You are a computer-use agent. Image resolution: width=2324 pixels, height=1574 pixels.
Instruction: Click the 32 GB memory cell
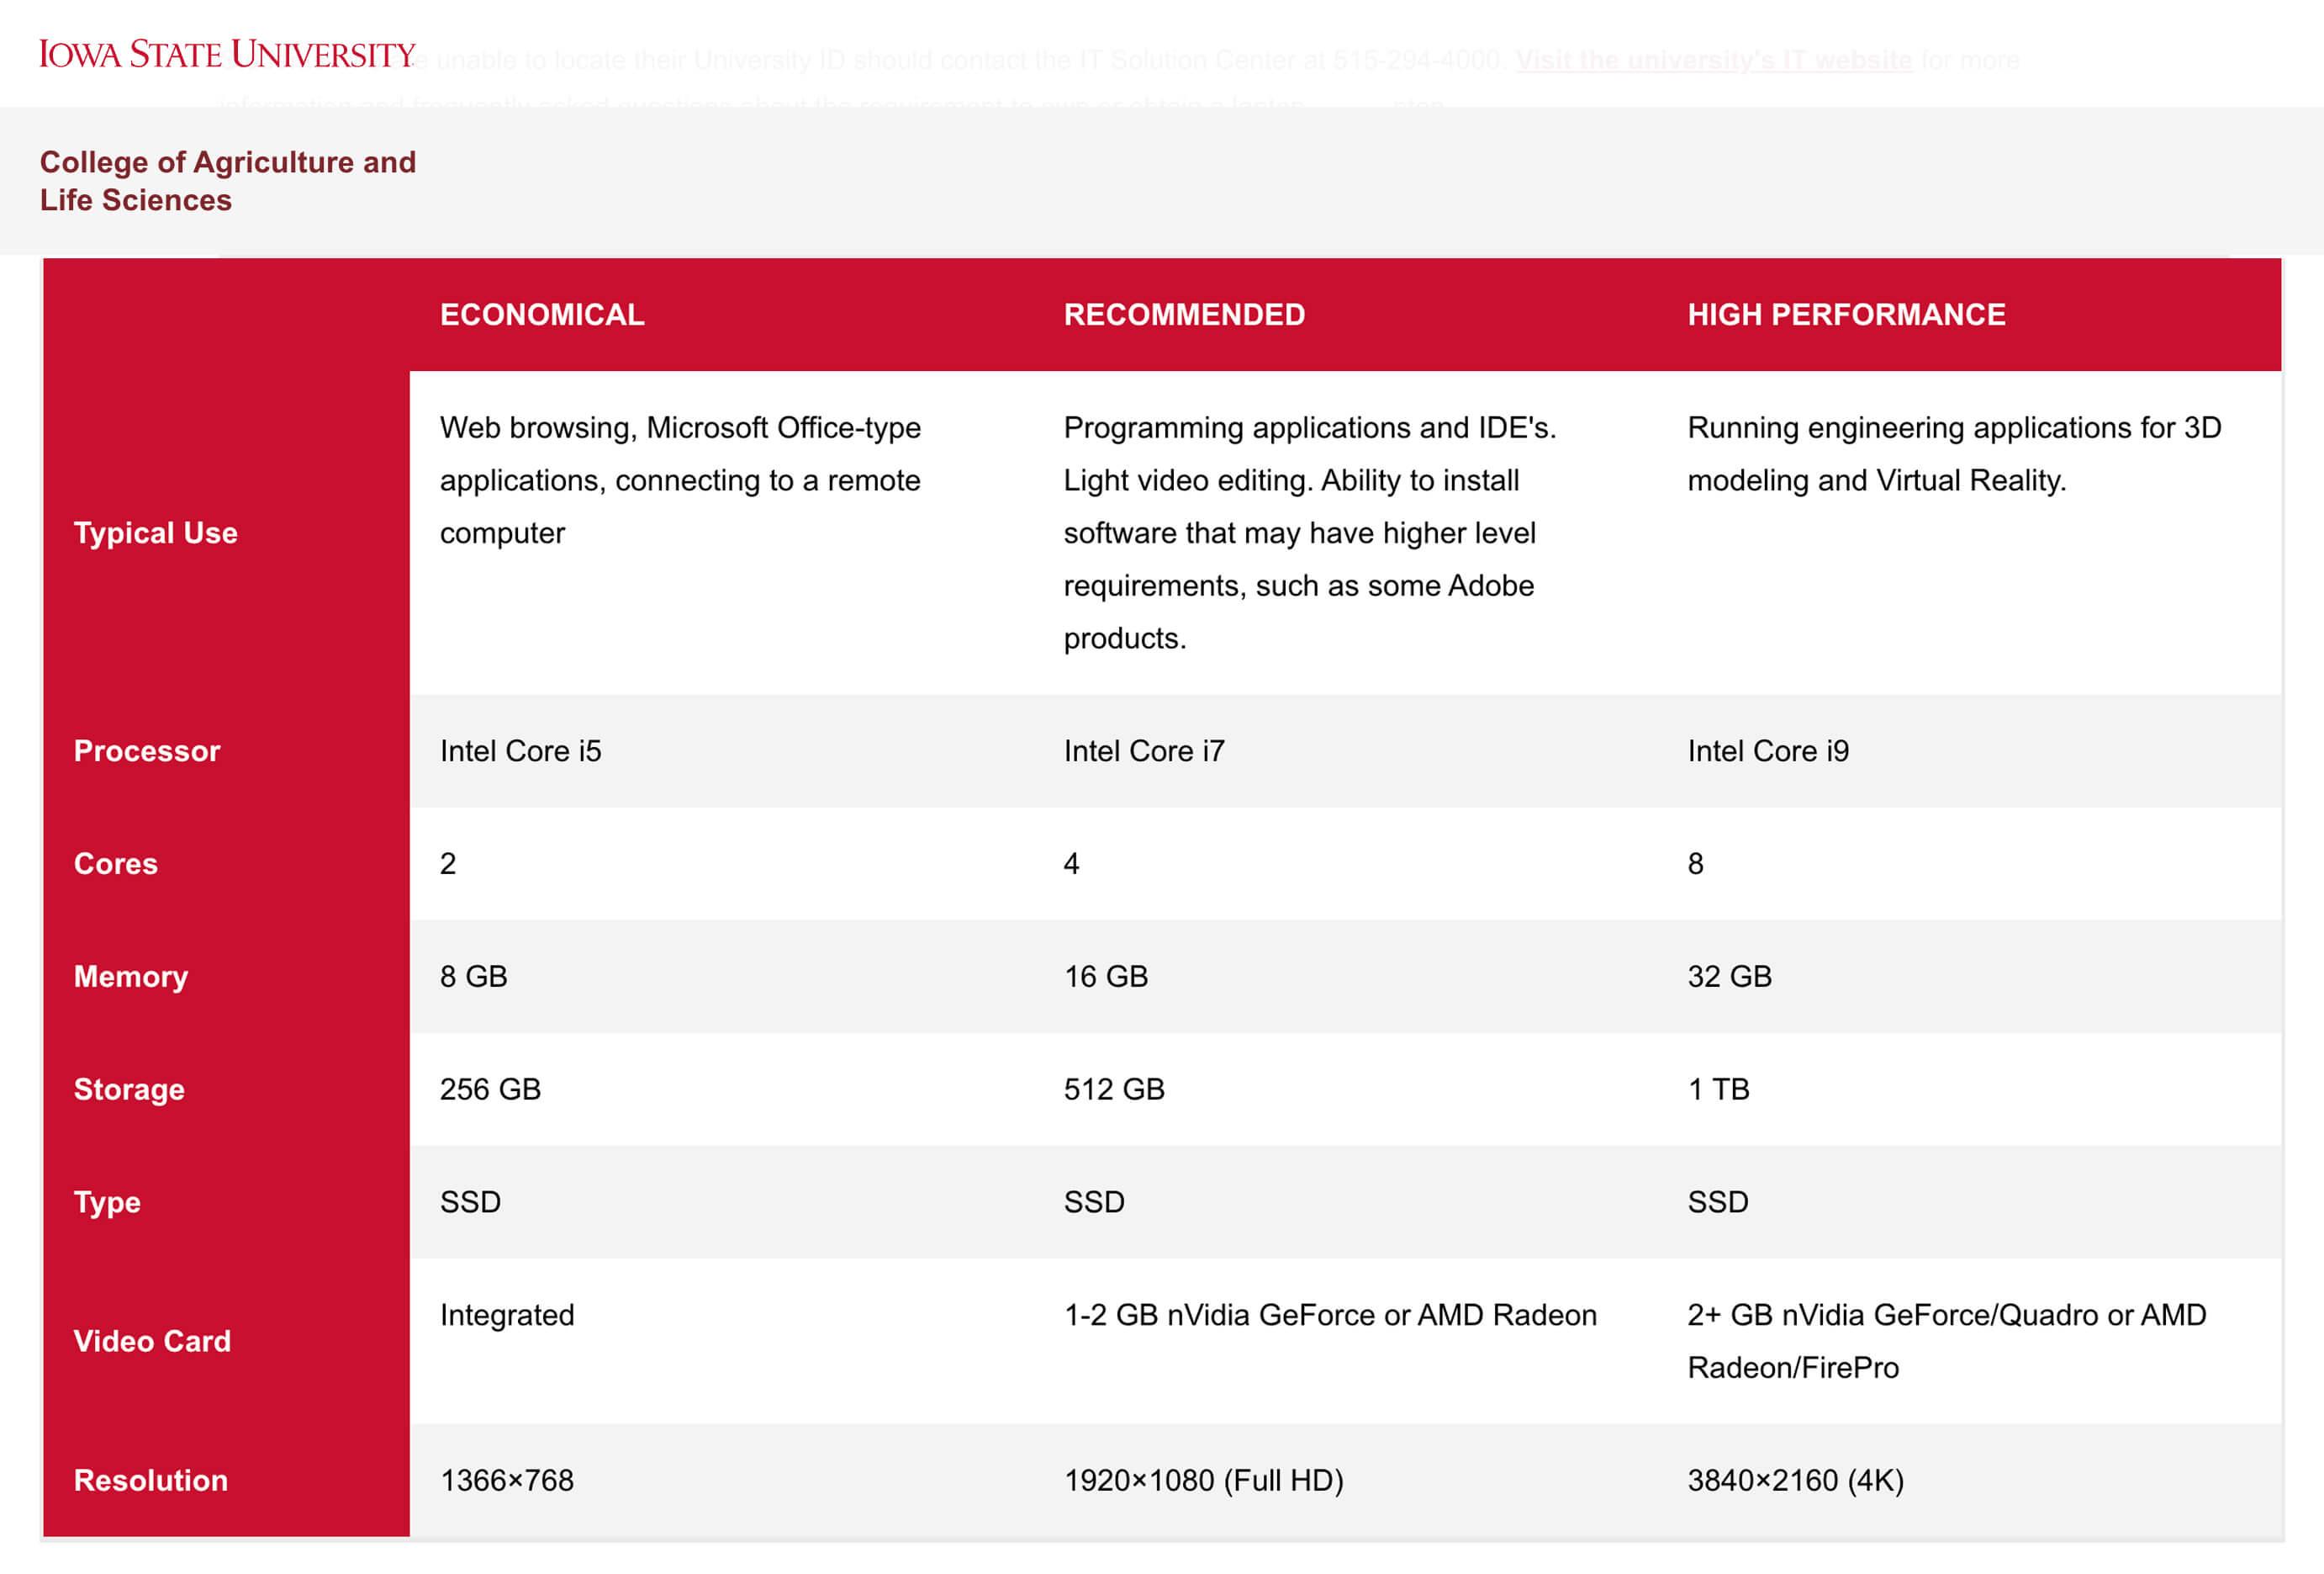point(1729,977)
